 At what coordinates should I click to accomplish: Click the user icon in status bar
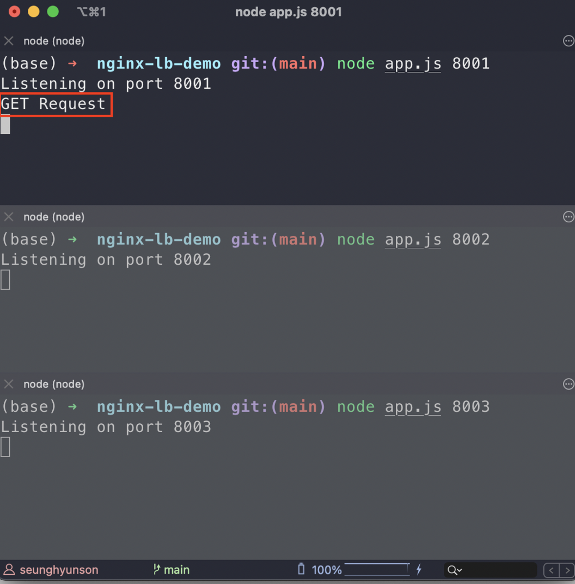(9, 569)
